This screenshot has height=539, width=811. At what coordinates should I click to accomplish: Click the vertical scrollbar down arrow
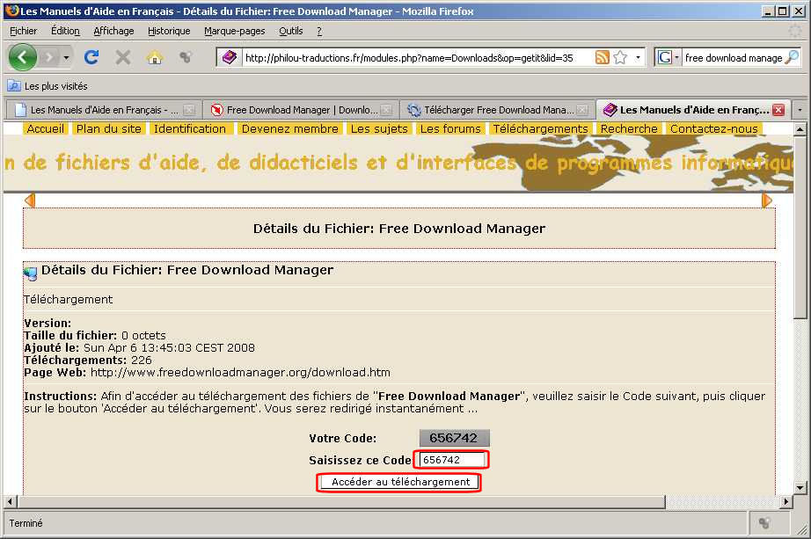tap(799, 487)
